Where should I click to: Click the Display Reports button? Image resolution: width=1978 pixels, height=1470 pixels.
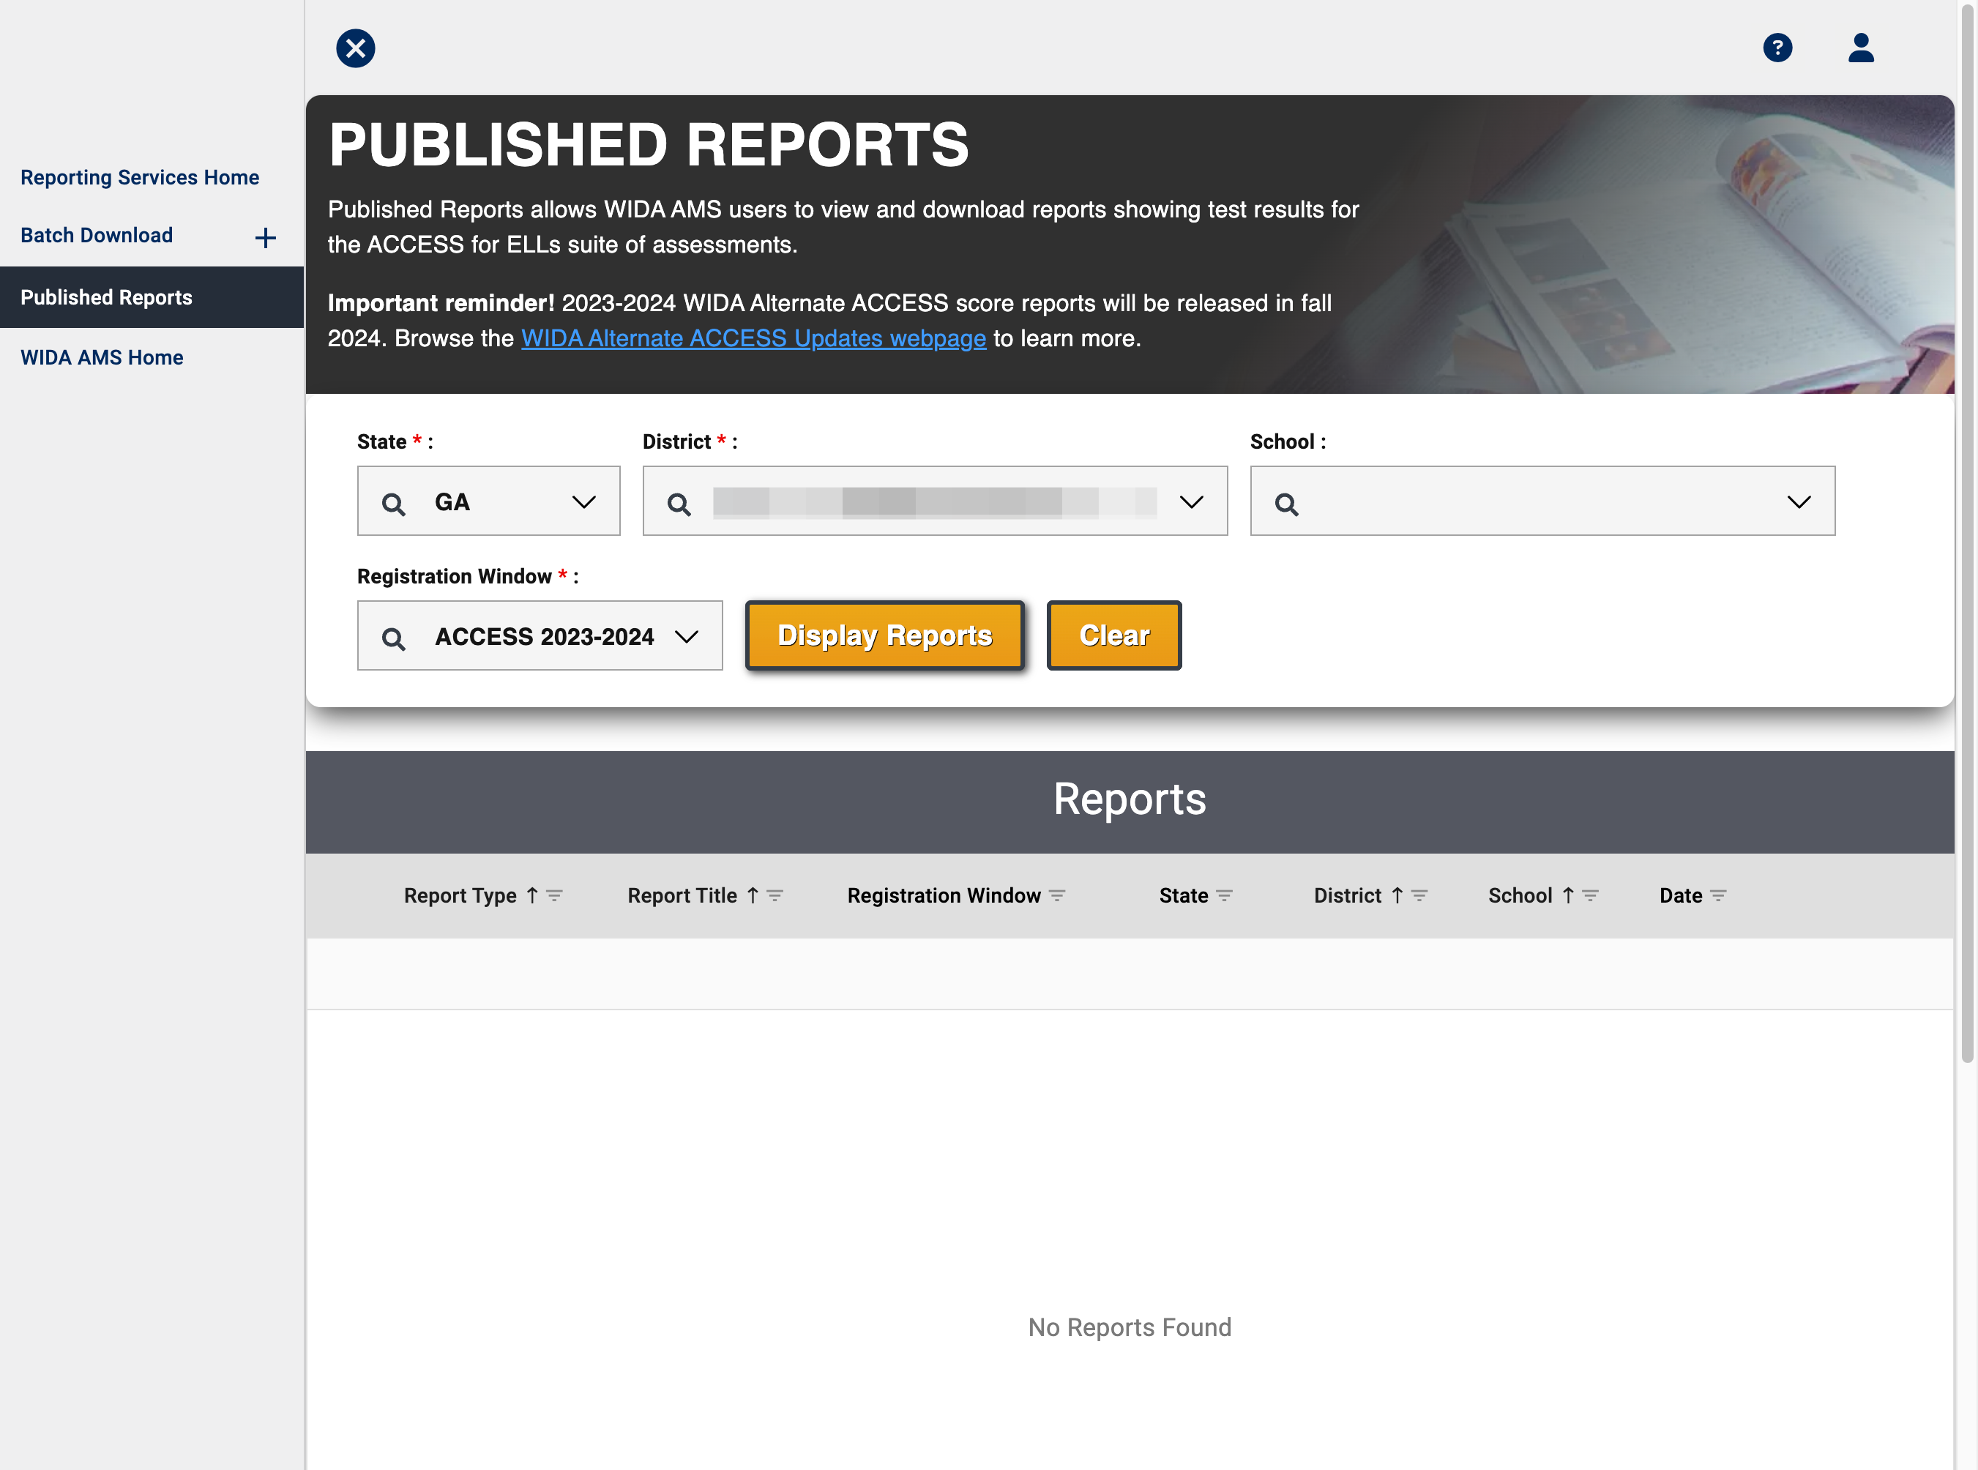click(884, 635)
